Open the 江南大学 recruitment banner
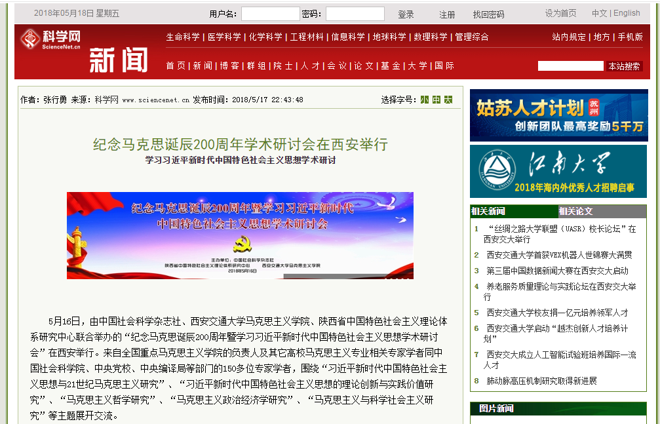The width and height of the screenshot is (660, 424). [x=558, y=171]
